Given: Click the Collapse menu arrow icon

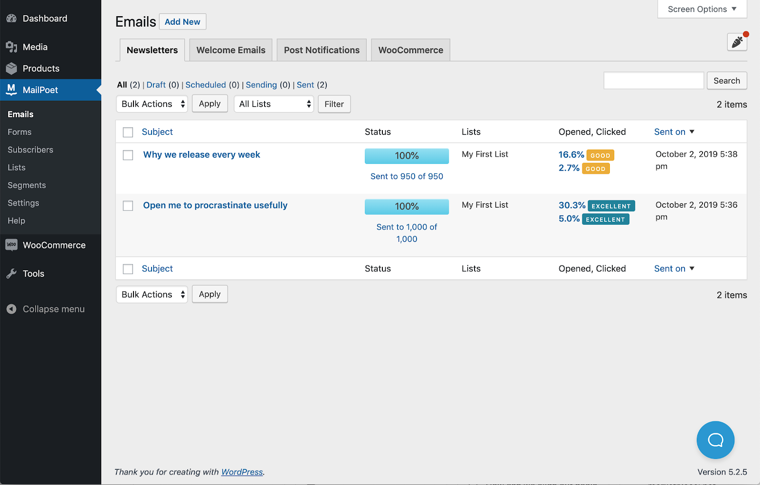Looking at the screenshot, I should 11,309.
